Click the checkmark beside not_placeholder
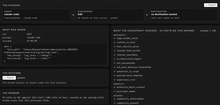220x105 pixels. pyautogui.click(x=114, y=63)
